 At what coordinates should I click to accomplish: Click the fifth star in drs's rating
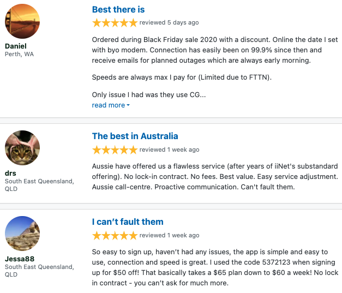tap(133, 150)
